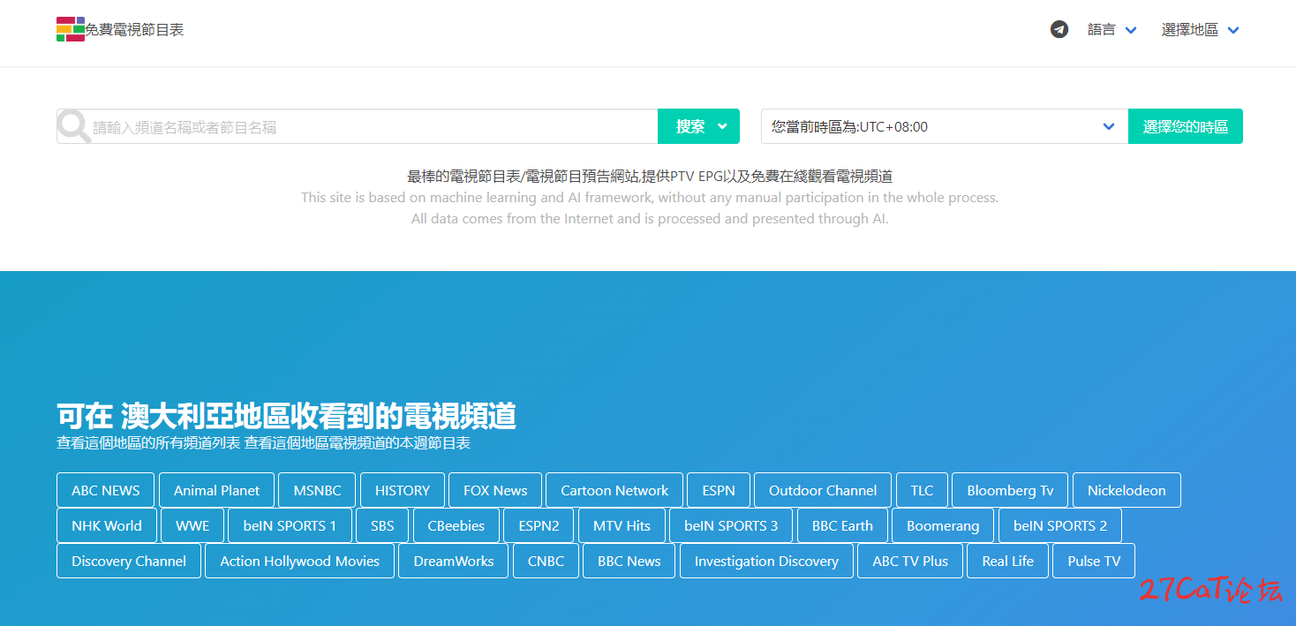Open the beIN SPORTS 2 channel
This screenshot has height=626, width=1296.
click(1060, 525)
